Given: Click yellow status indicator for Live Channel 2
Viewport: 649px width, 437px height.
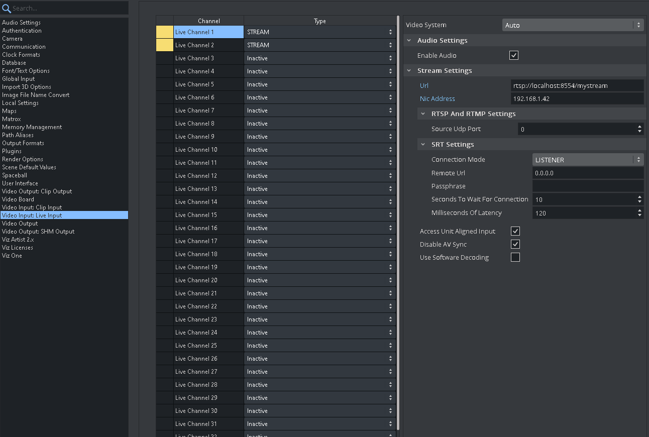Looking at the screenshot, I should [164, 45].
